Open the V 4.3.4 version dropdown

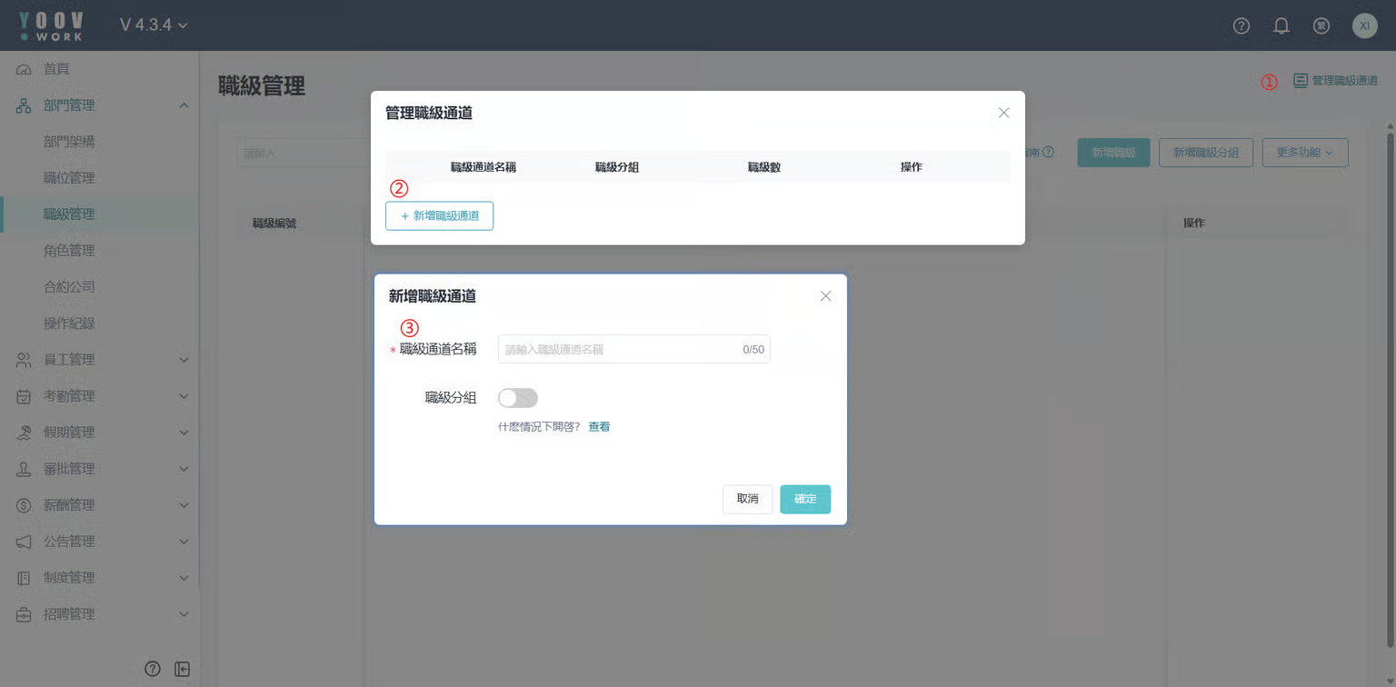[x=154, y=25]
